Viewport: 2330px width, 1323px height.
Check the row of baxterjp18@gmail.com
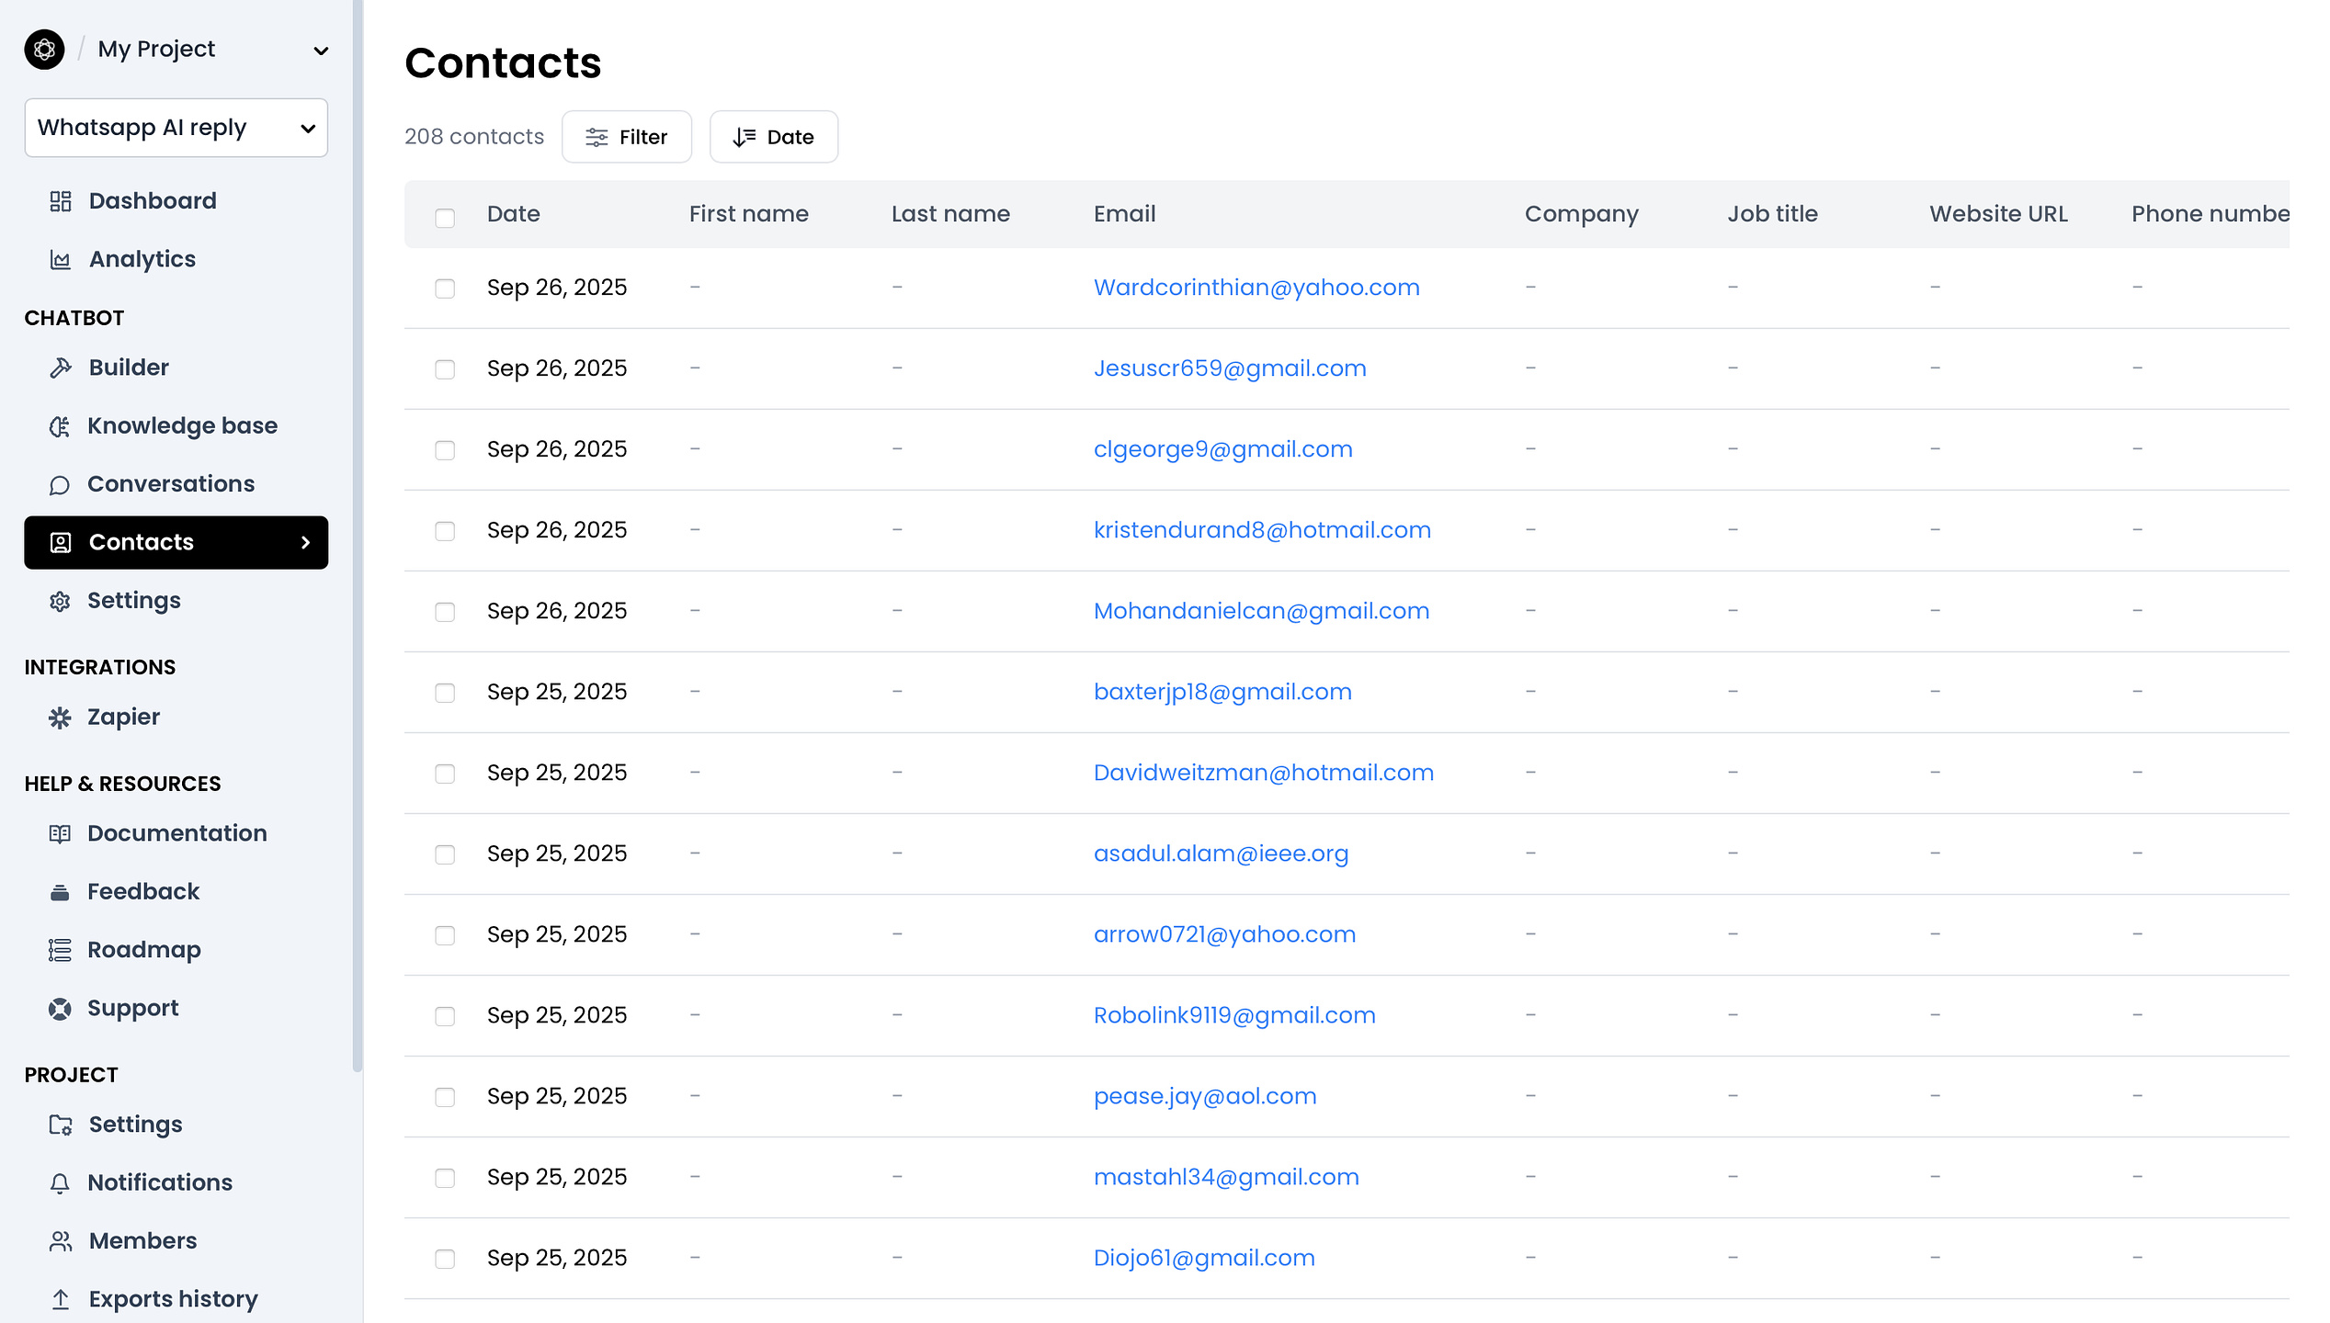(445, 693)
